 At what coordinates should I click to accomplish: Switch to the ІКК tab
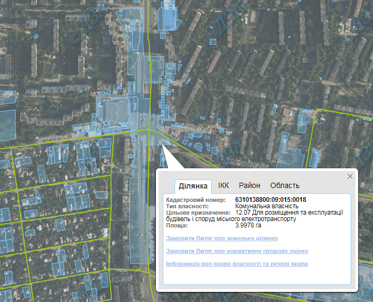point(223,185)
